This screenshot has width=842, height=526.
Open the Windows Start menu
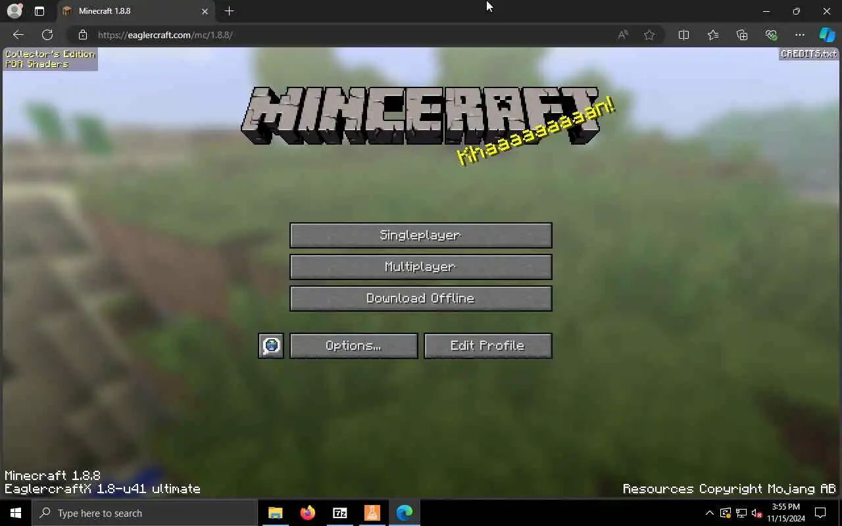(x=16, y=513)
